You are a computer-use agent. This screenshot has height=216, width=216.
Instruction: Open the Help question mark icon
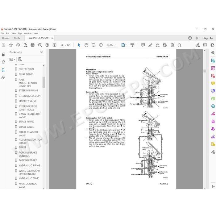(190, 38)
